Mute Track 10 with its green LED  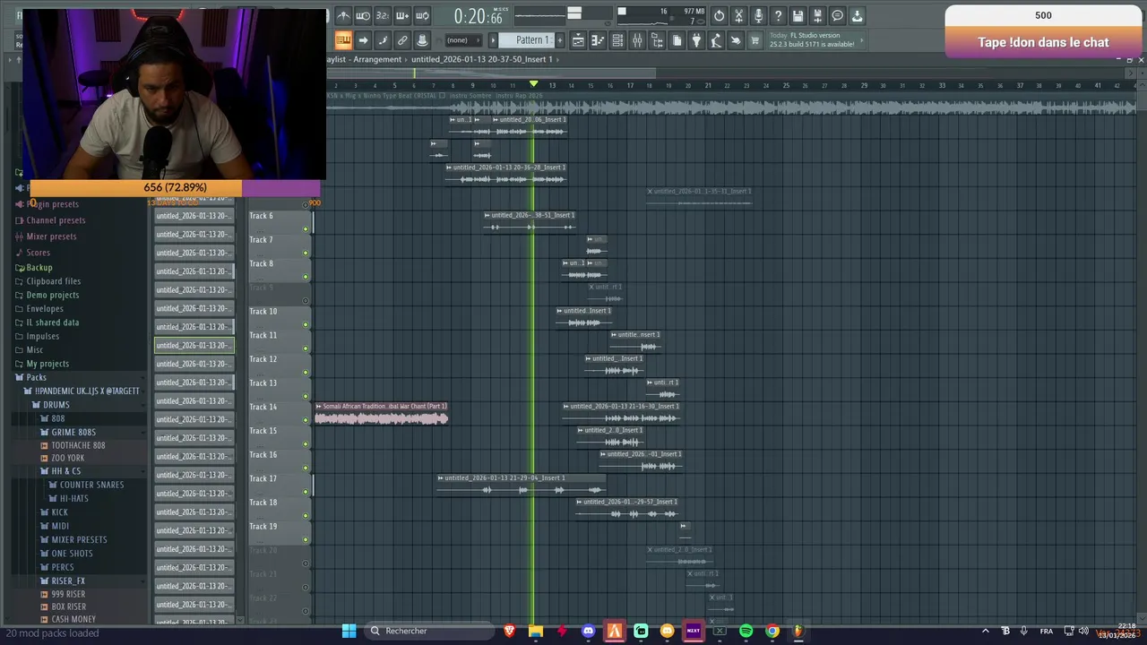coord(306,324)
